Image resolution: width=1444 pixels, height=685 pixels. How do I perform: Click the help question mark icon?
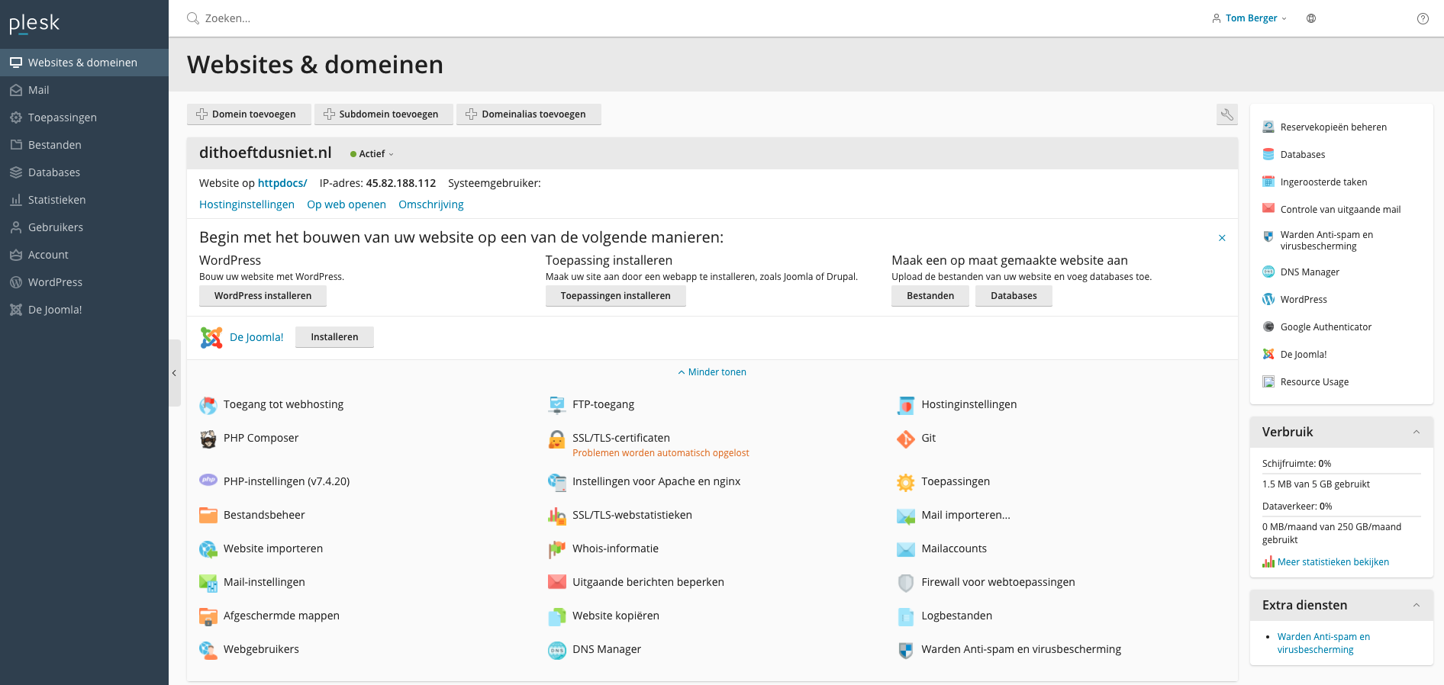click(x=1423, y=18)
